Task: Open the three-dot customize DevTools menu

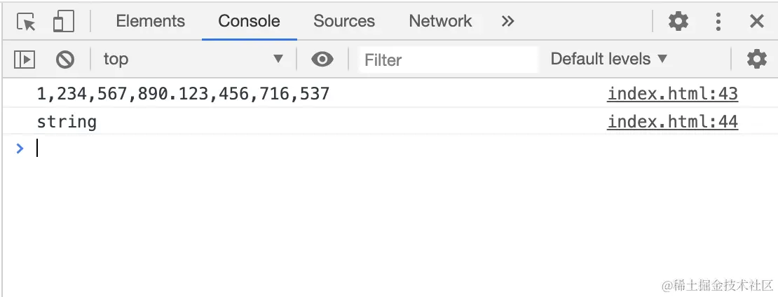Action: 718,22
